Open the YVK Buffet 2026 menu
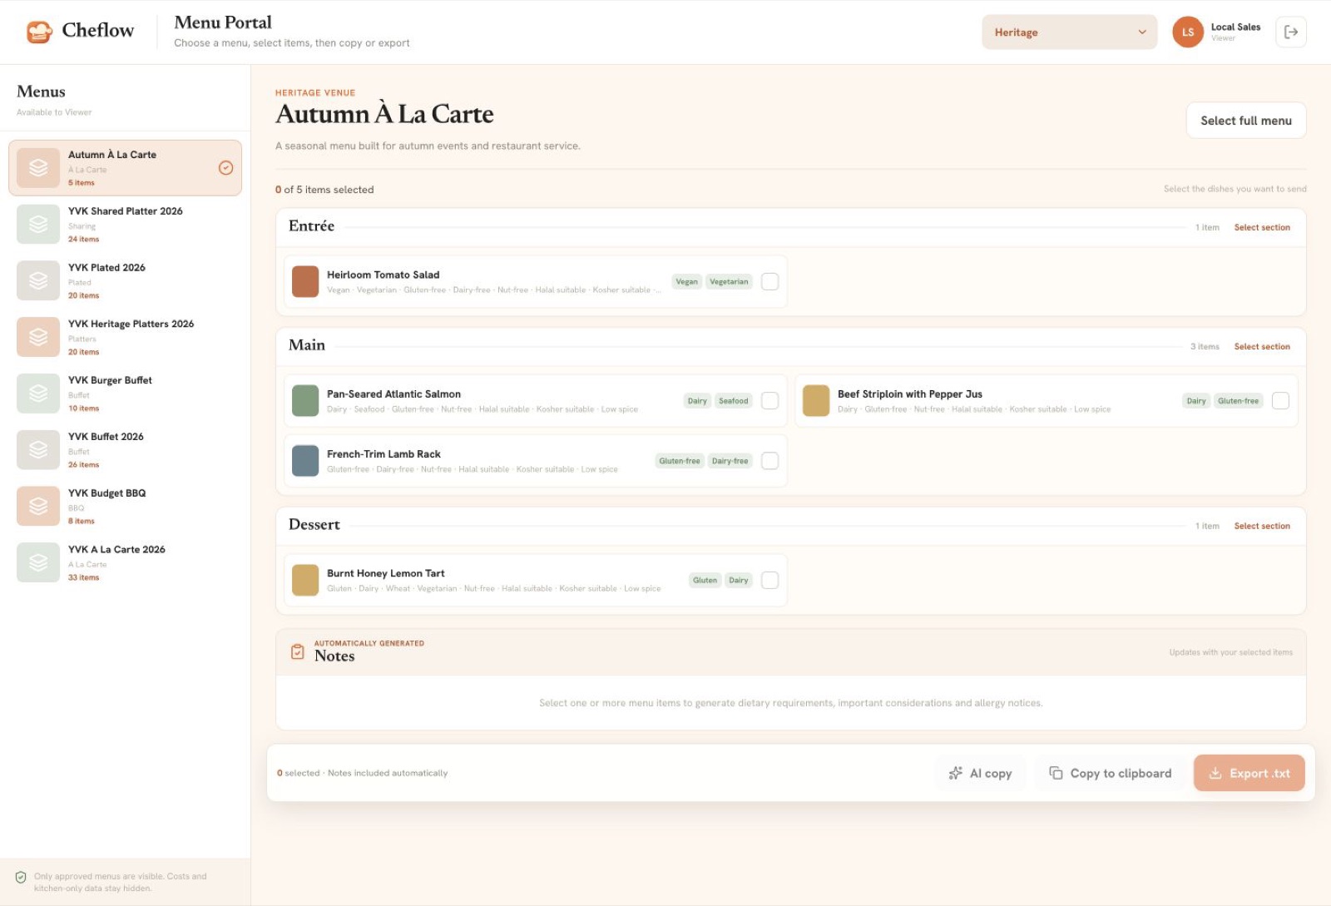The image size is (1331, 906). point(125,450)
